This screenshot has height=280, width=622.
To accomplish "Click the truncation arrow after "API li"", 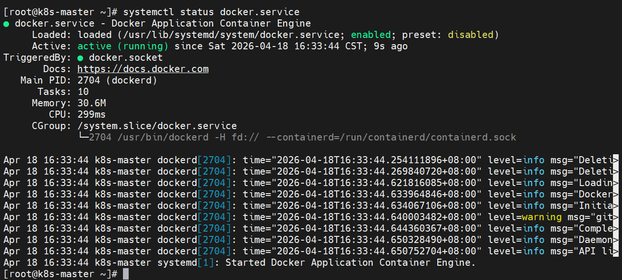I will click(616, 251).
